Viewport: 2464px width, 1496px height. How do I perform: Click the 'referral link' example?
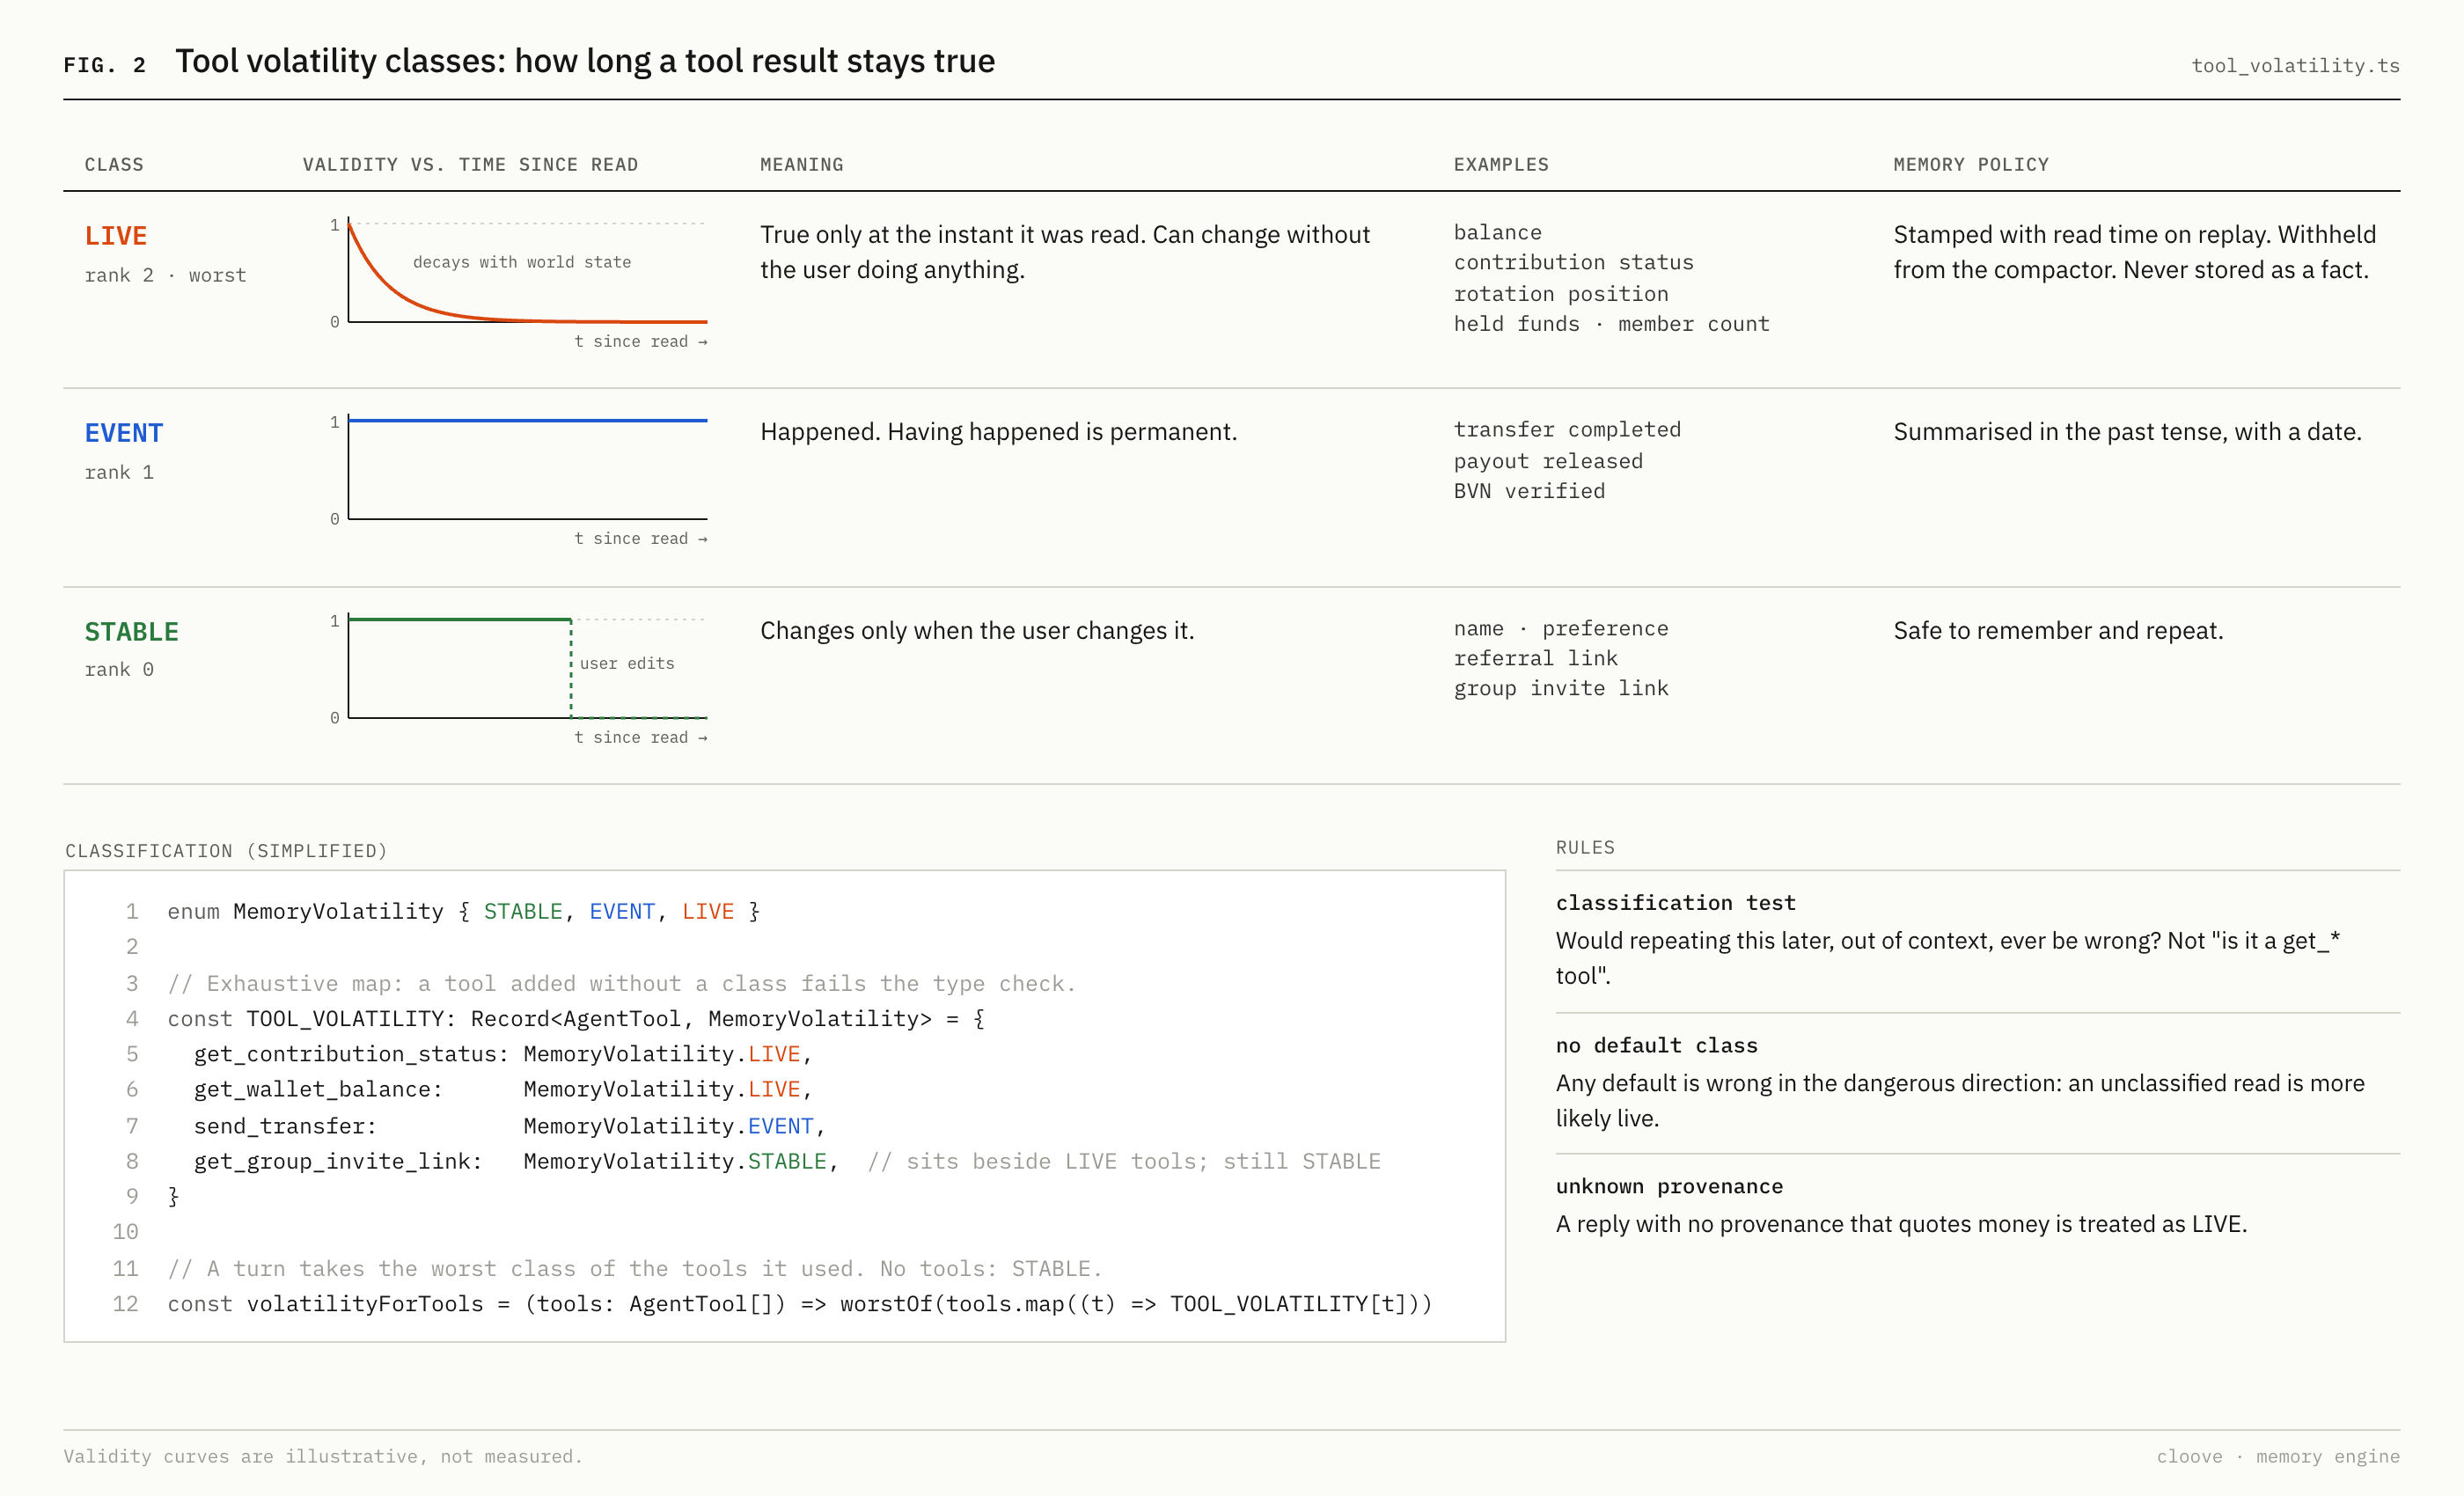[x=1535, y=658]
